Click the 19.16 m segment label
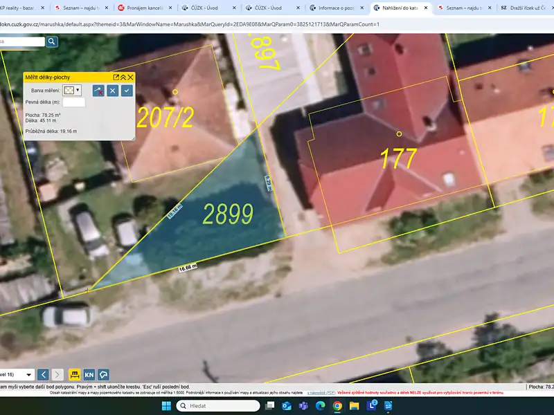The height and width of the screenshot is (415, 554). click(175, 211)
